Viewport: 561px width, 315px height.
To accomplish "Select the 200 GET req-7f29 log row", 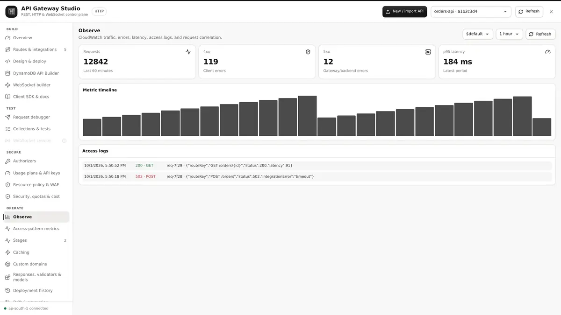I will 317,165.
